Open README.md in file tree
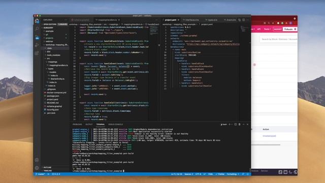This screenshot has height=183, width=325. coord(52,103)
